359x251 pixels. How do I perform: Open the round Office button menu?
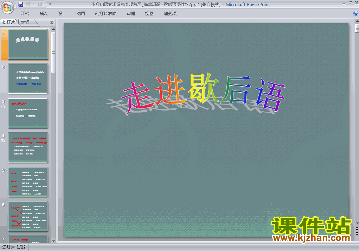(7, 7)
